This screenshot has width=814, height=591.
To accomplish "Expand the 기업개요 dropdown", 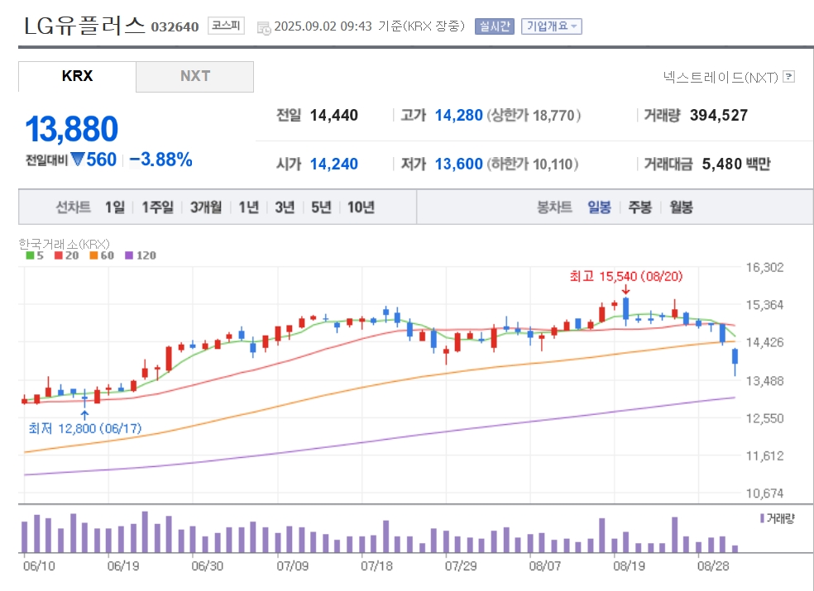I will point(551,26).
